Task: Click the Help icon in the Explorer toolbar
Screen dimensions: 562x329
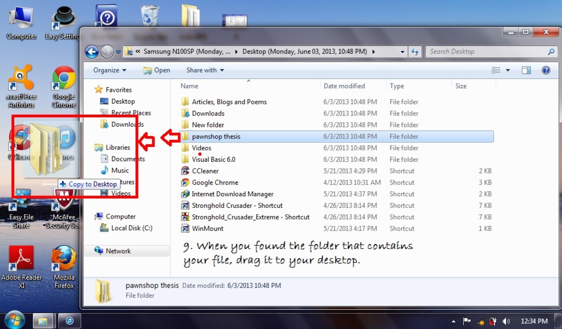Action: pyautogui.click(x=546, y=70)
